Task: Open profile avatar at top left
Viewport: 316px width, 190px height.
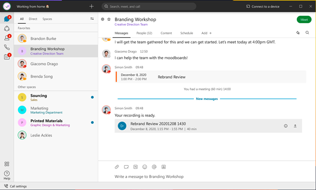Action: [x=7, y=7]
